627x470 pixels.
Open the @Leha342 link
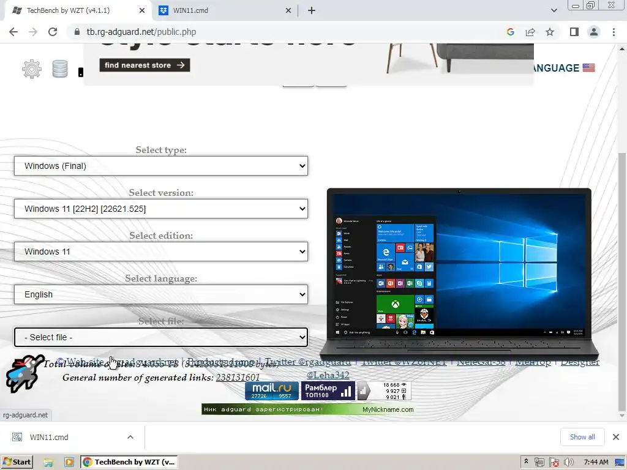point(328,375)
